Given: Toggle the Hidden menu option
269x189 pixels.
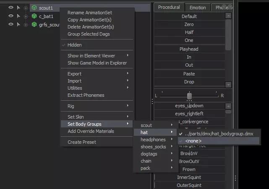Looking at the screenshot, I should pos(97,45).
